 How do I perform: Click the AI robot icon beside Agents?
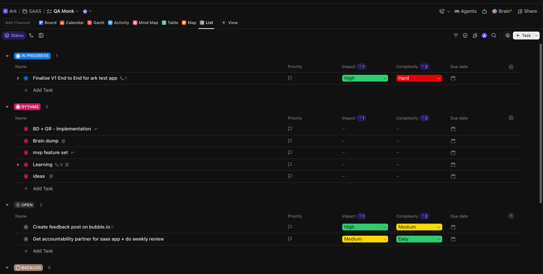484,11
